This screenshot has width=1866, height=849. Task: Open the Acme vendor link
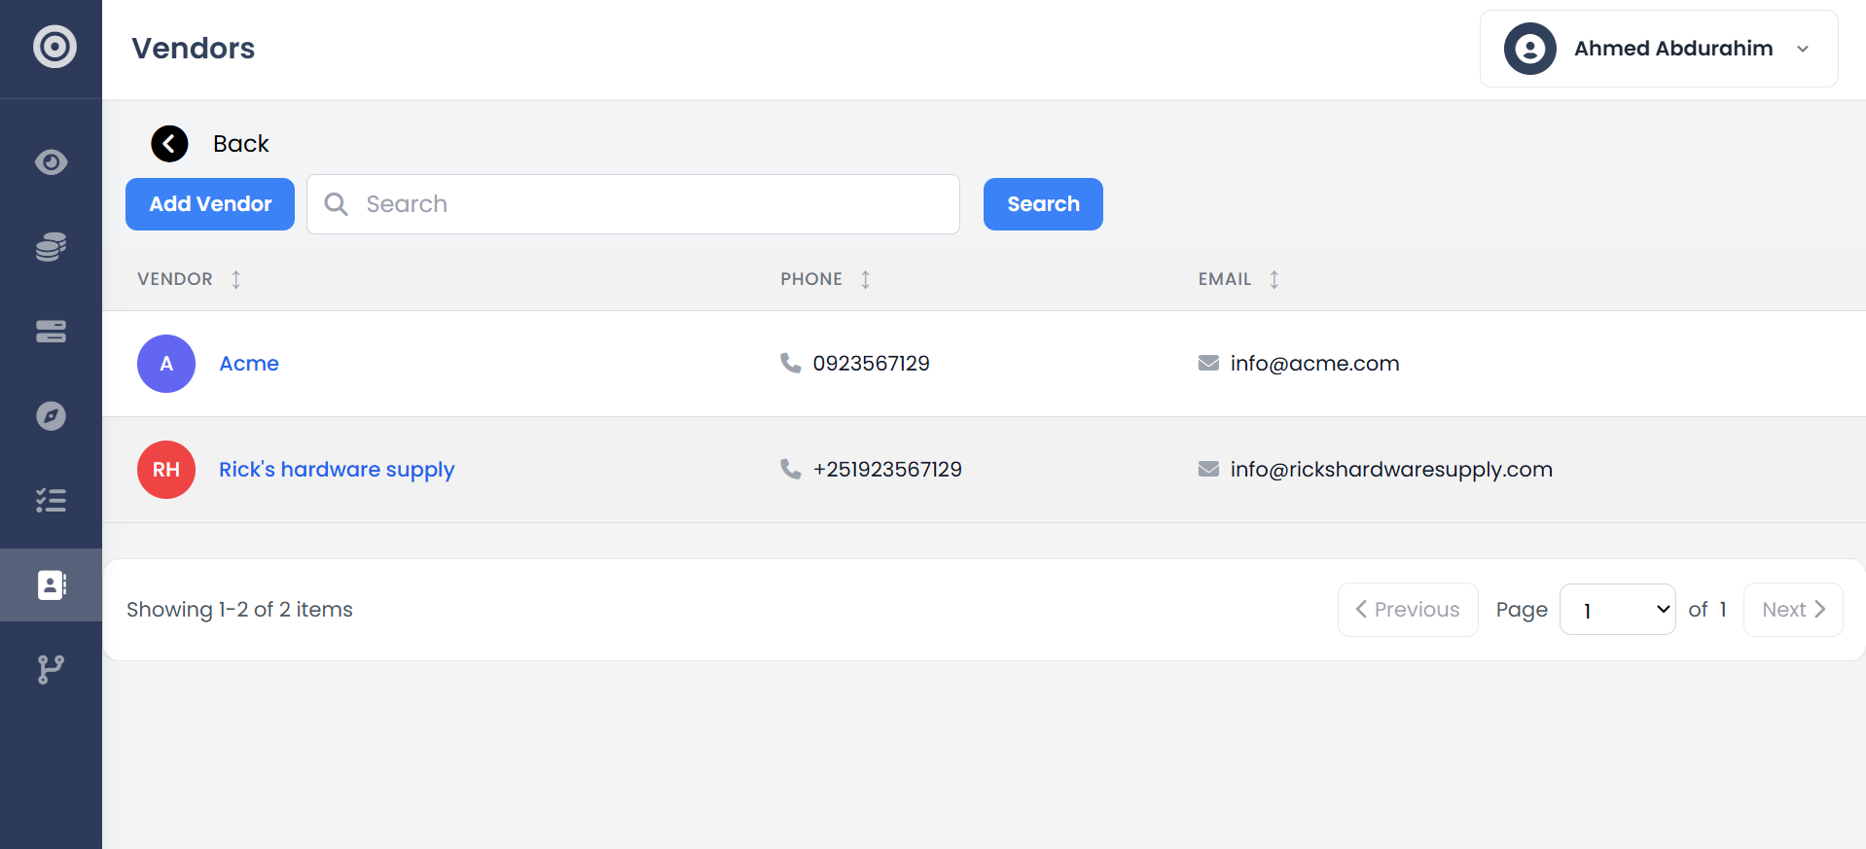click(x=249, y=364)
